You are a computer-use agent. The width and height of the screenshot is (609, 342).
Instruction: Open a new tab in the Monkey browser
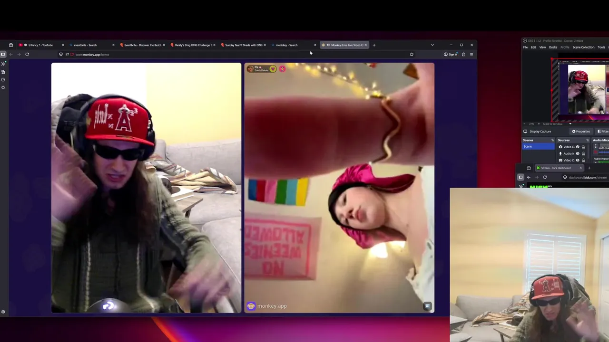coord(374,45)
